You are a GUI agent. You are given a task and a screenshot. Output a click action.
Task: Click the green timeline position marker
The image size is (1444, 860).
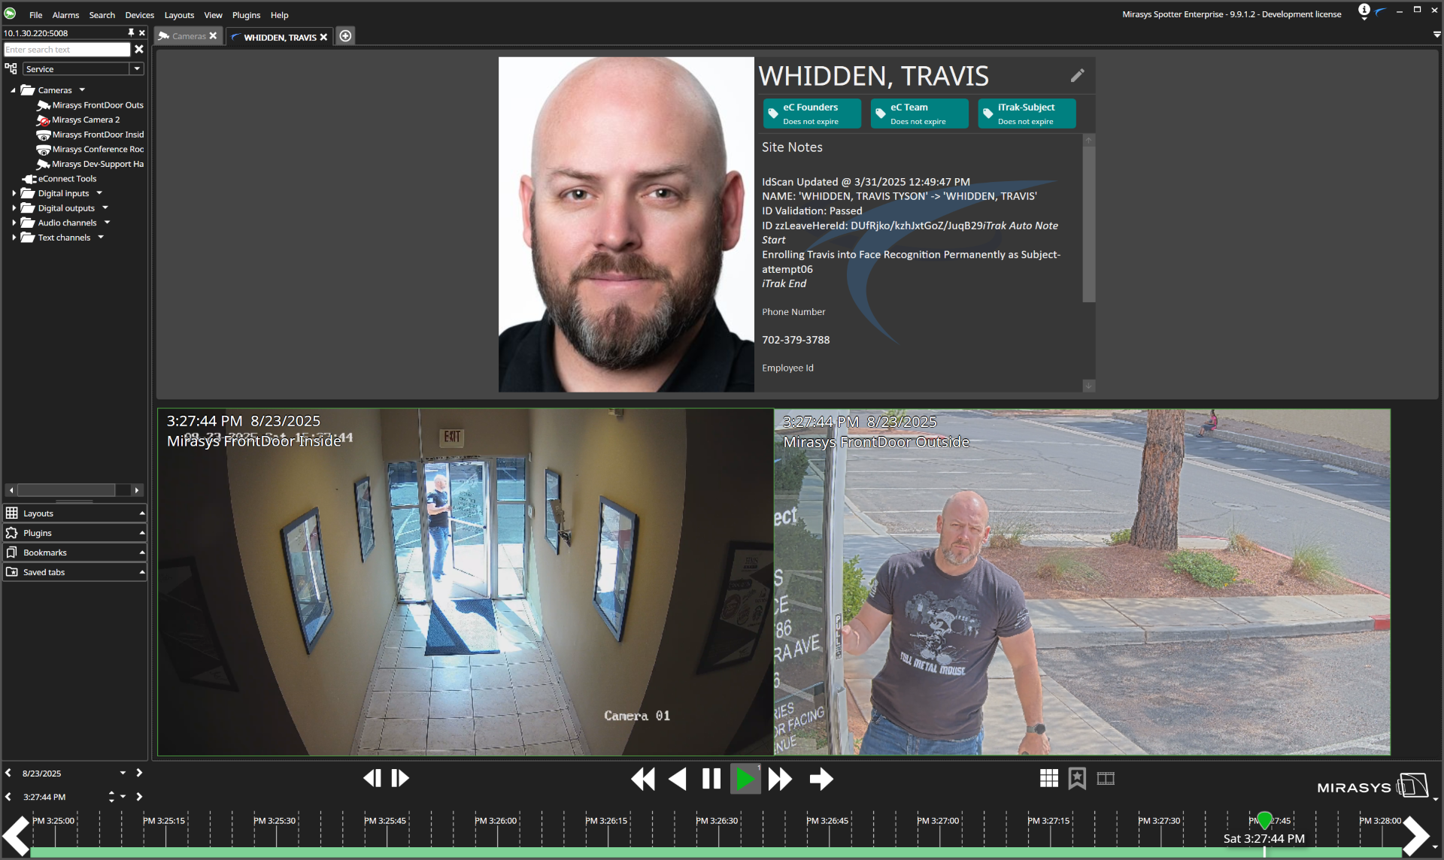coord(1264,819)
